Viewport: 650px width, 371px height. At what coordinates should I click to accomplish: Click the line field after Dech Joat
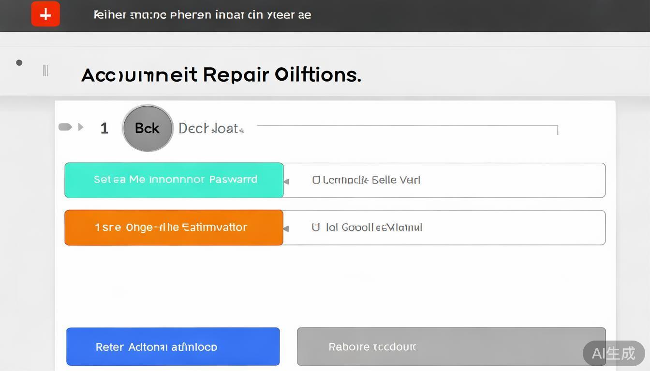tap(407, 126)
